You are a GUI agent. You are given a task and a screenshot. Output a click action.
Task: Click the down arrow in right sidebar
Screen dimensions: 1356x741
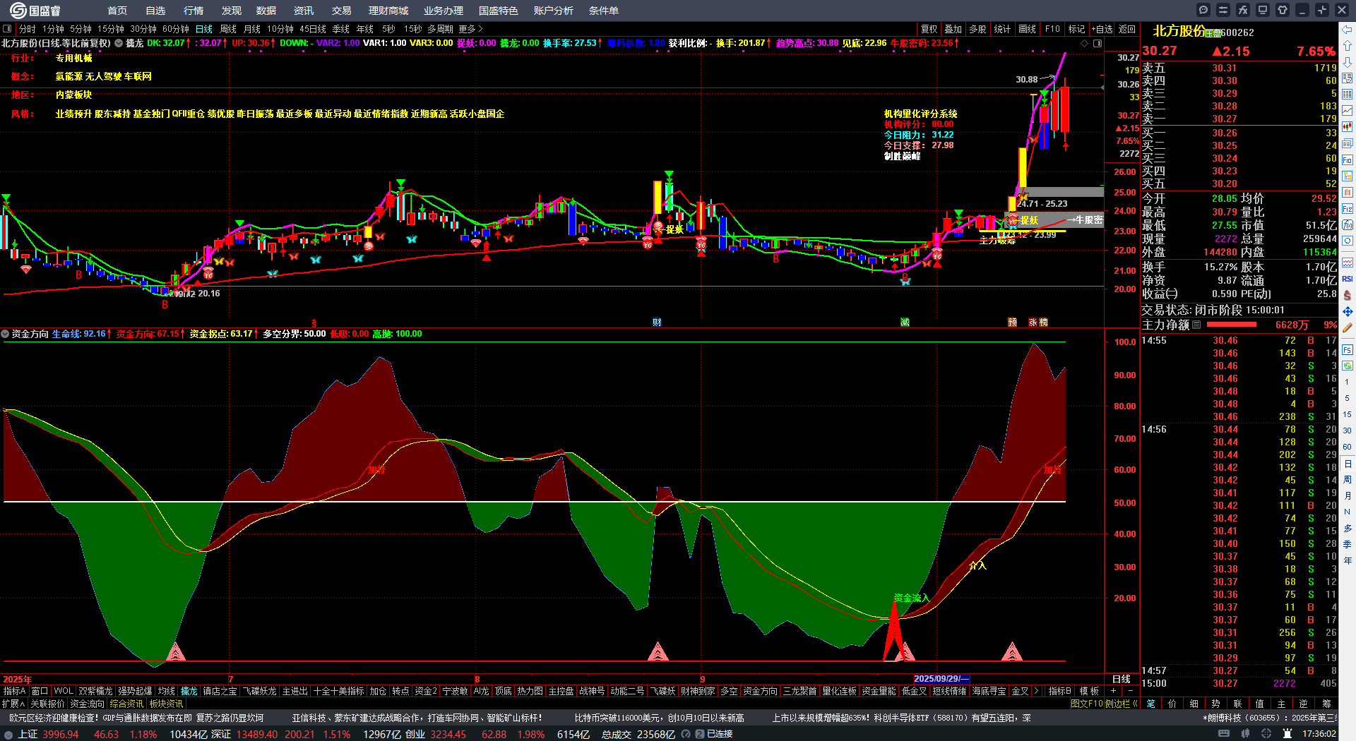pos(1348,62)
